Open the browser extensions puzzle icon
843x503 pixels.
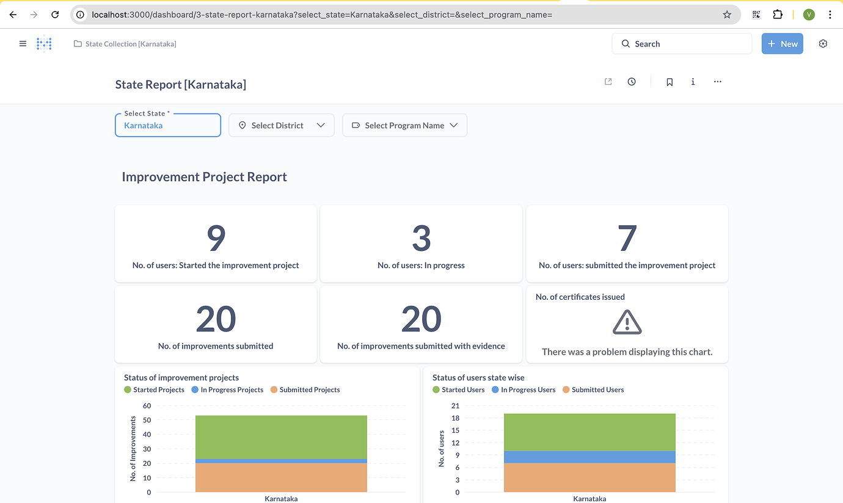(778, 15)
